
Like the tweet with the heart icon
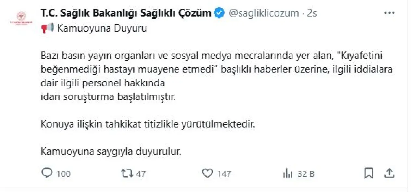click(x=207, y=173)
